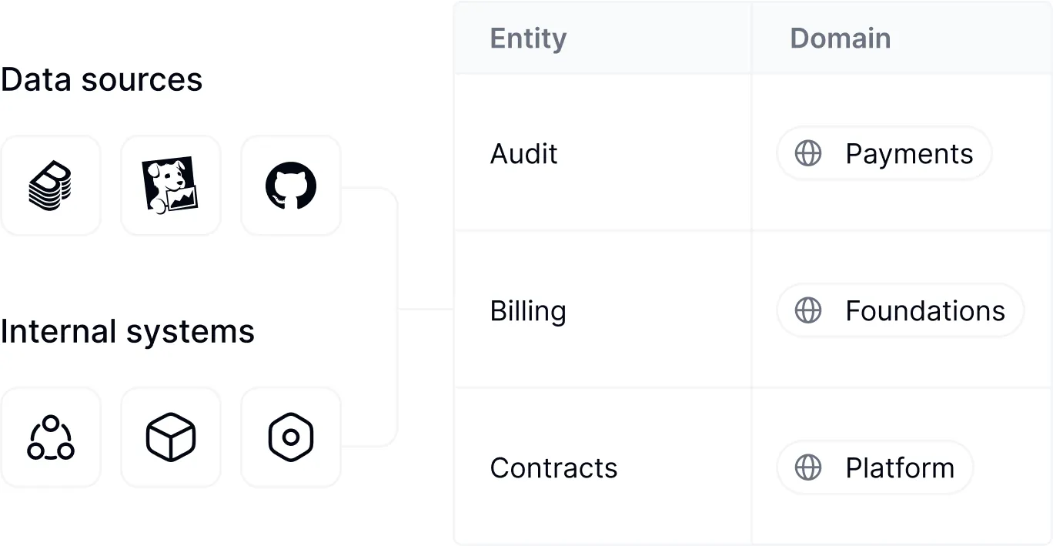
Task: Click the globe icon beside Foundations
Action: (807, 311)
